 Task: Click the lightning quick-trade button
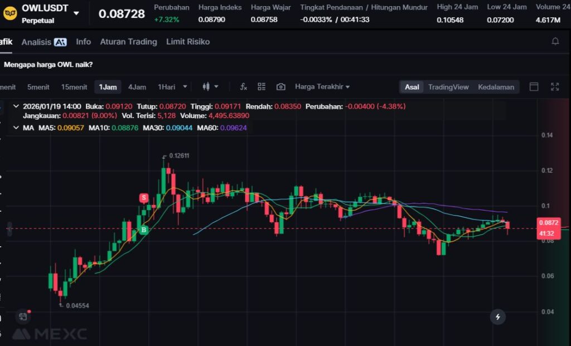[497, 317]
